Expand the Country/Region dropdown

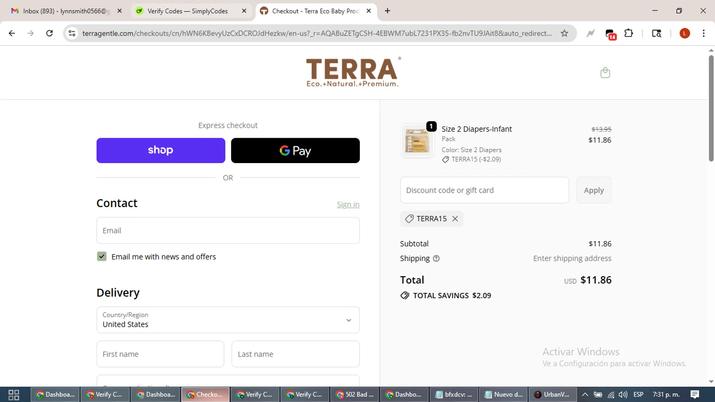coord(228,320)
